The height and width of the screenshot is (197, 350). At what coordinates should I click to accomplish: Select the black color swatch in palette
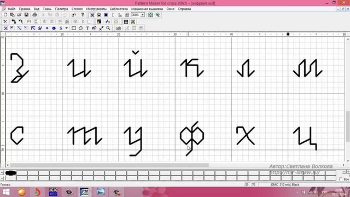point(11,173)
